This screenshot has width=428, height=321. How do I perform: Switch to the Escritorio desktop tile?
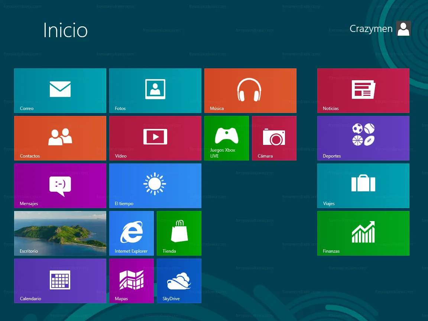click(60, 233)
